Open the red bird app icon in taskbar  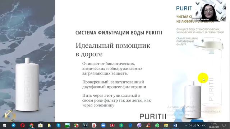click(x=148, y=125)
